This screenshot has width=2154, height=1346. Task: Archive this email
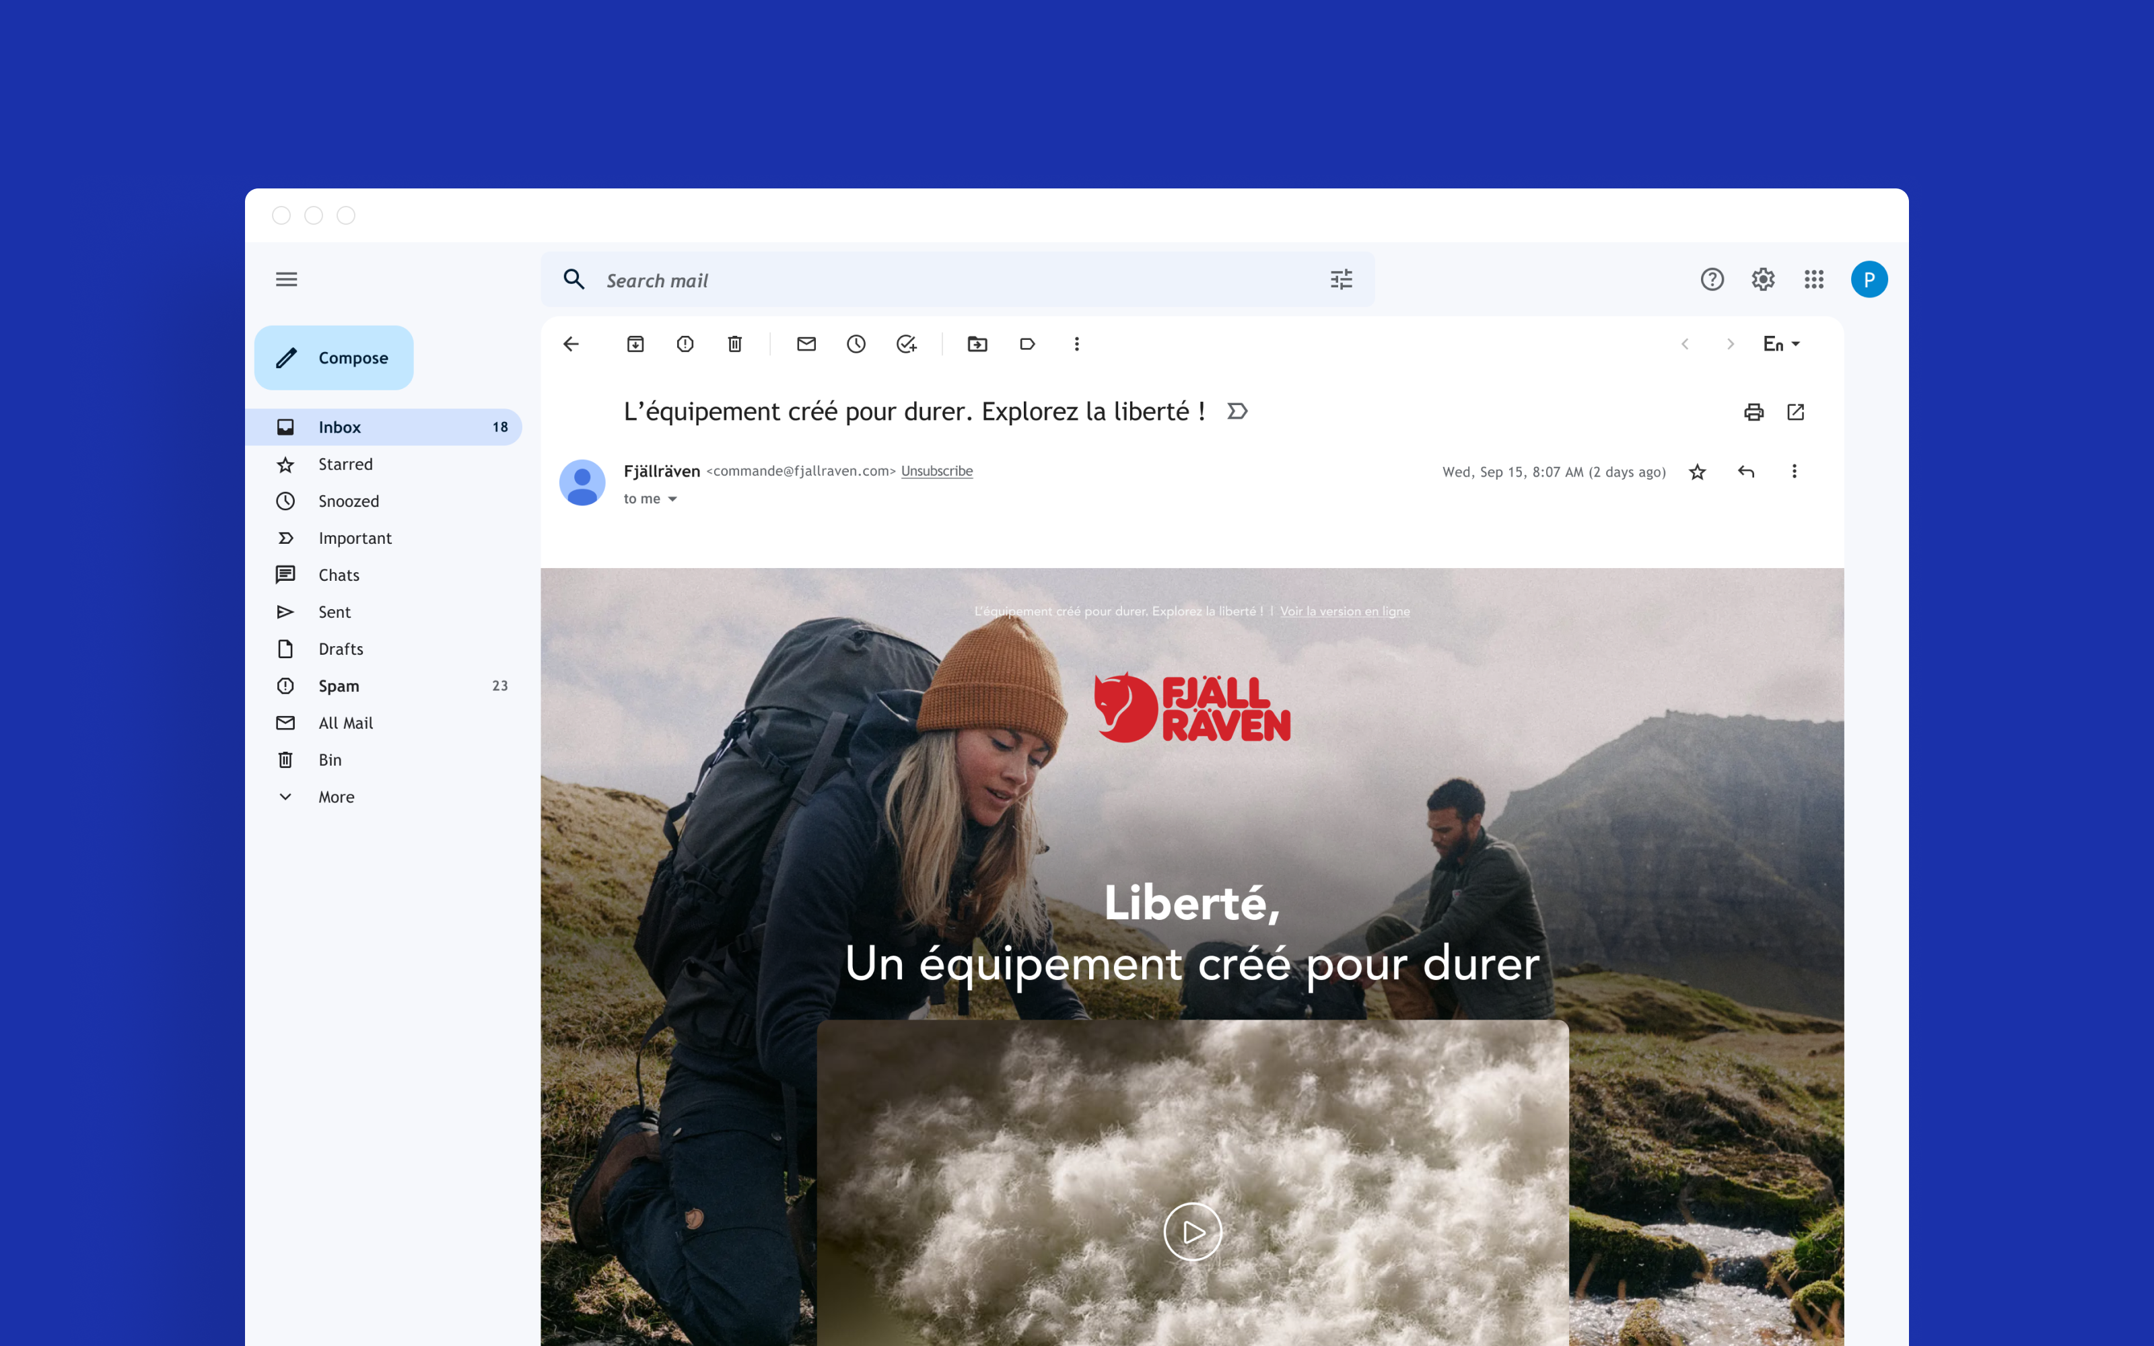(635, 344)
